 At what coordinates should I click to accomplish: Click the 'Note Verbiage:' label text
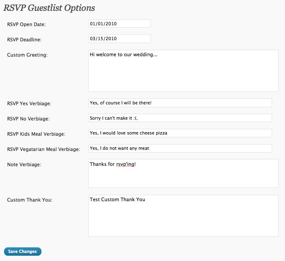(24, 164)
